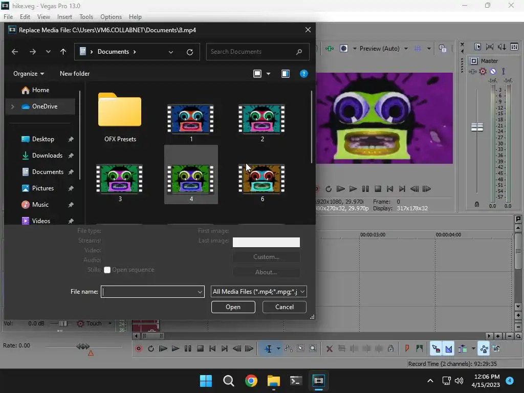Open the Options menu
524x393 pixels.
(111, 17)
